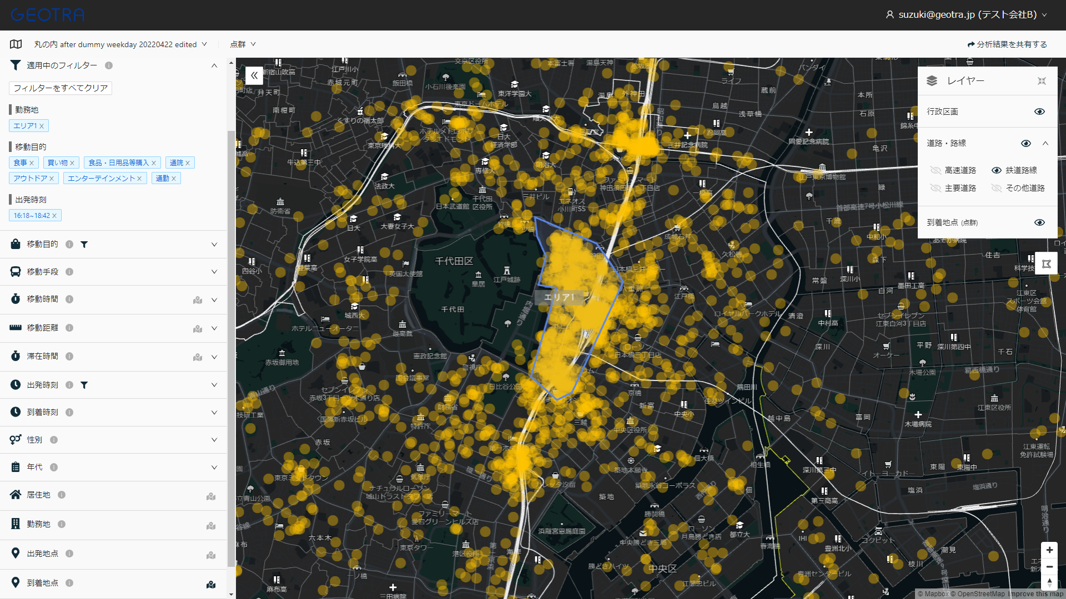Click info icon next to 移動手段
1066x599 pixels.
[x=69, y=272]
